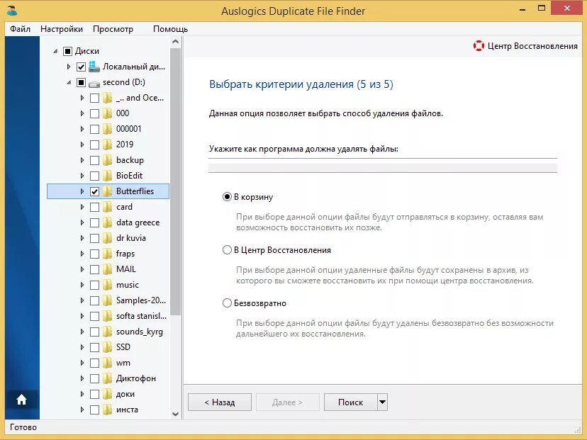
Task: Click the BioEdit folder icon
Action: (x=107, y=176)
